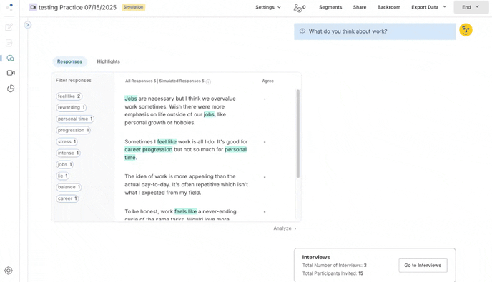Click the yellow moderator avatar icon

pos(466,30)
